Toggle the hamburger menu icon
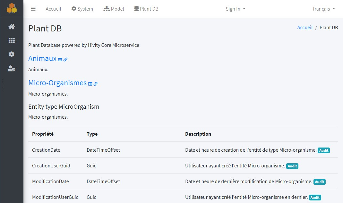The width and height of the screenshot is (343, 203). pyautogui.click(x=33, y=9)
